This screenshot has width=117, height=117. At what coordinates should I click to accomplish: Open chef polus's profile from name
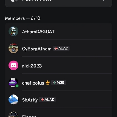33,83
